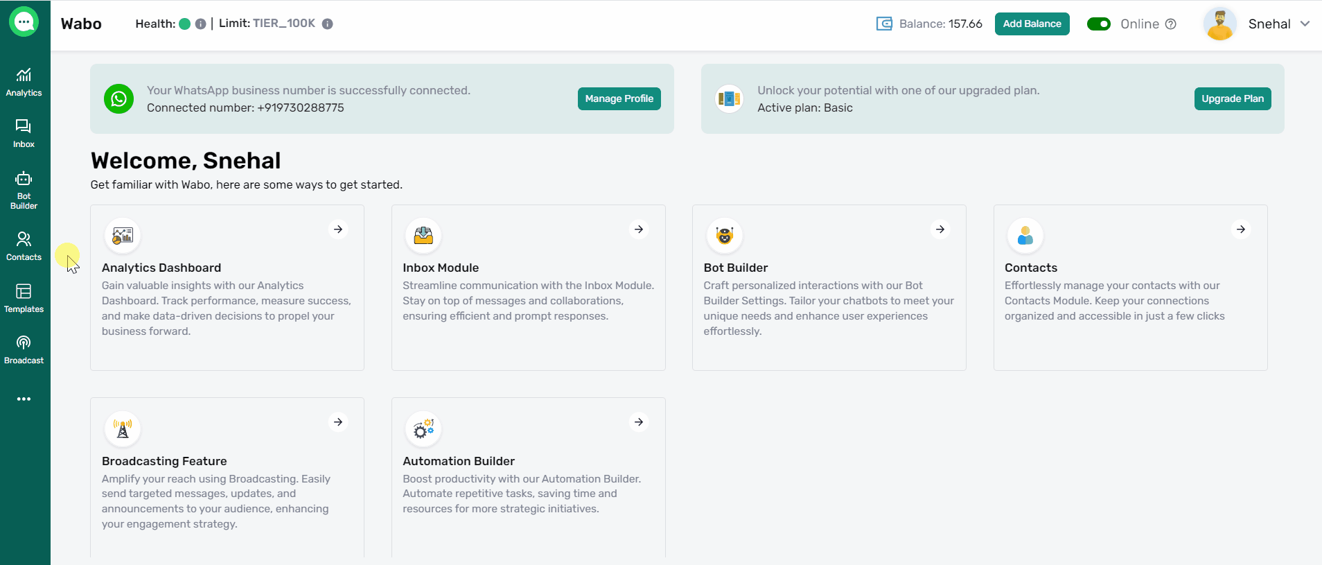Open Broadcast from the sidebar
Image resolution: width=1322 pixels, height=565 pixels.
(x=24, y=349)
